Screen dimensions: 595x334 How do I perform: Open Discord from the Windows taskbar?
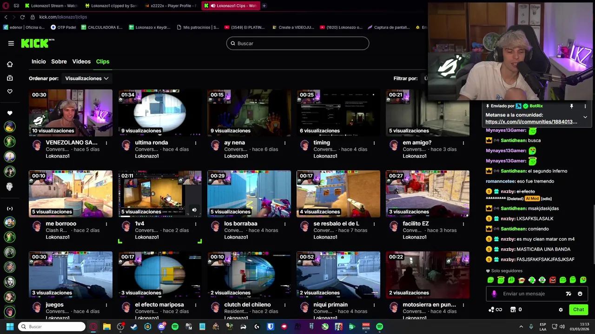click(x=161, y=327)
